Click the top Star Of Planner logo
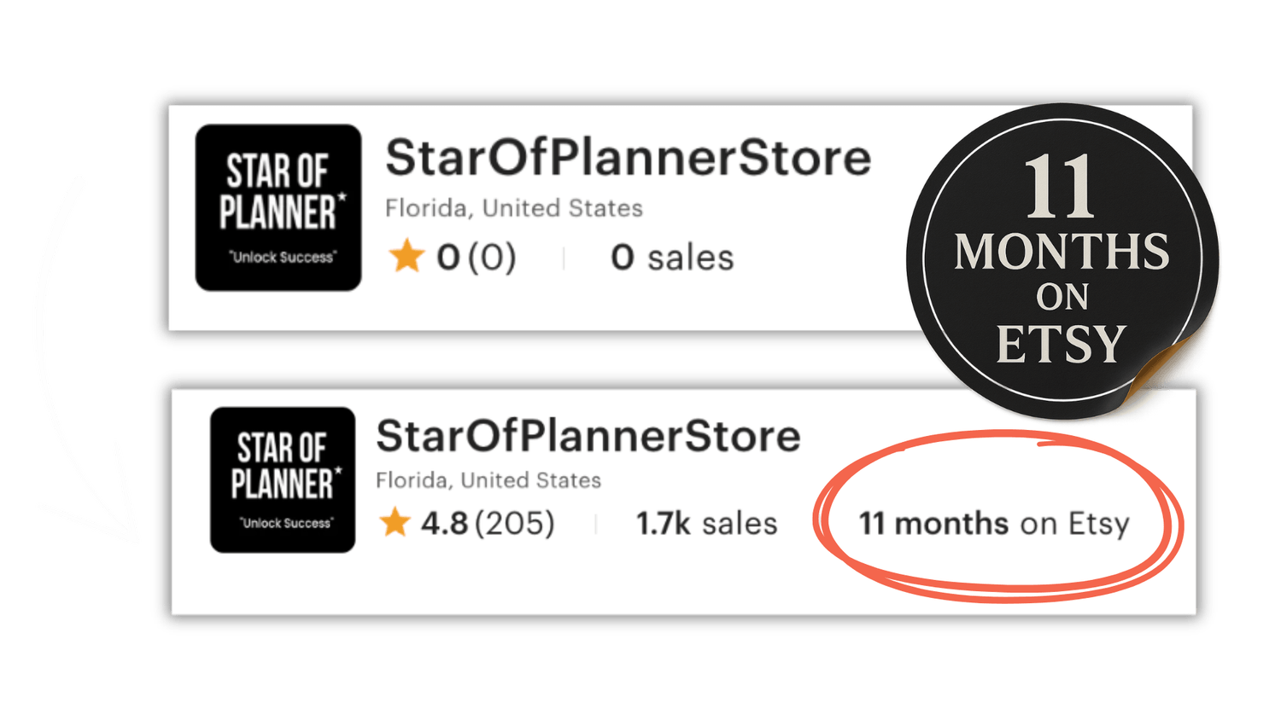 coord(278,207)
